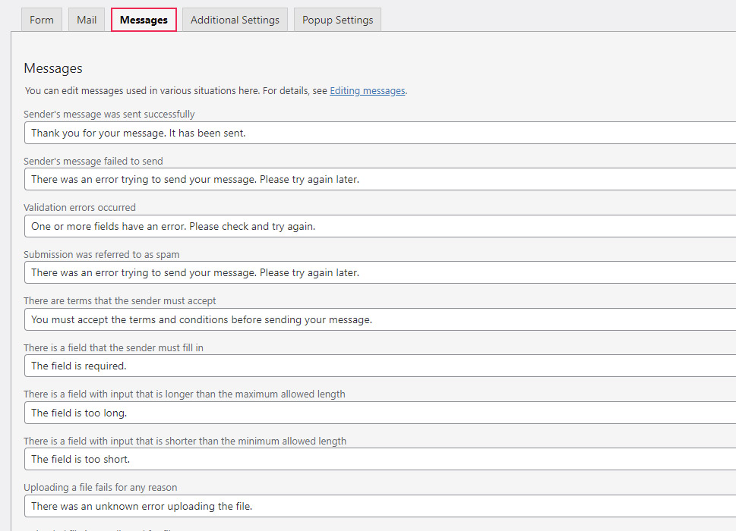Switch to the Mail tab
This screenshot has width=736, height=531.
(x=86, y=19)
